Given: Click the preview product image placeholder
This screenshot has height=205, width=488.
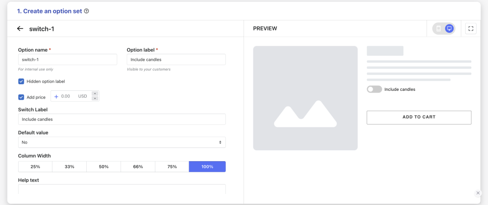Looking at the screenshot, I should click(x=305, y=98).
